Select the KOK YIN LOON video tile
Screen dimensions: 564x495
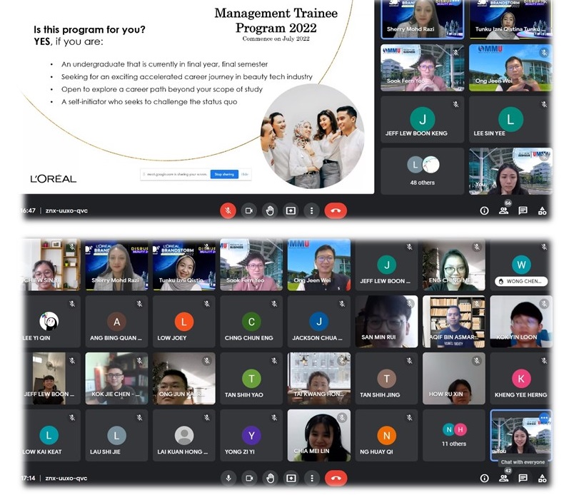pos(521,322)
